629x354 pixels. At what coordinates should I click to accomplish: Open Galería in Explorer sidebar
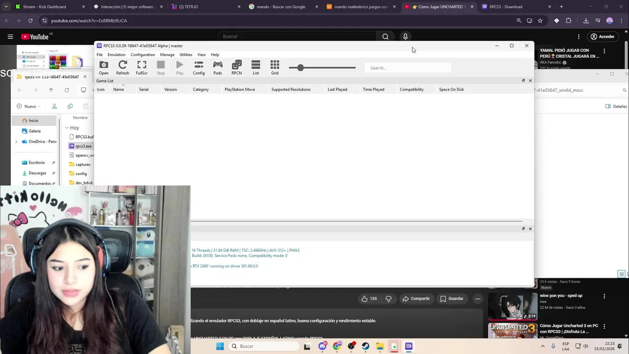(x=31, y=131)
